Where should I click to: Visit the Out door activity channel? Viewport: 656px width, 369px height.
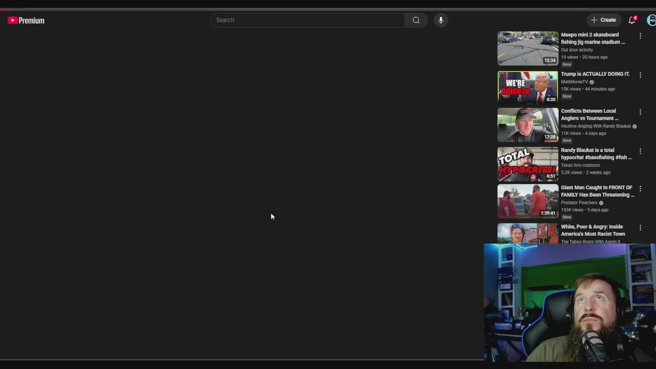(577, 50)
